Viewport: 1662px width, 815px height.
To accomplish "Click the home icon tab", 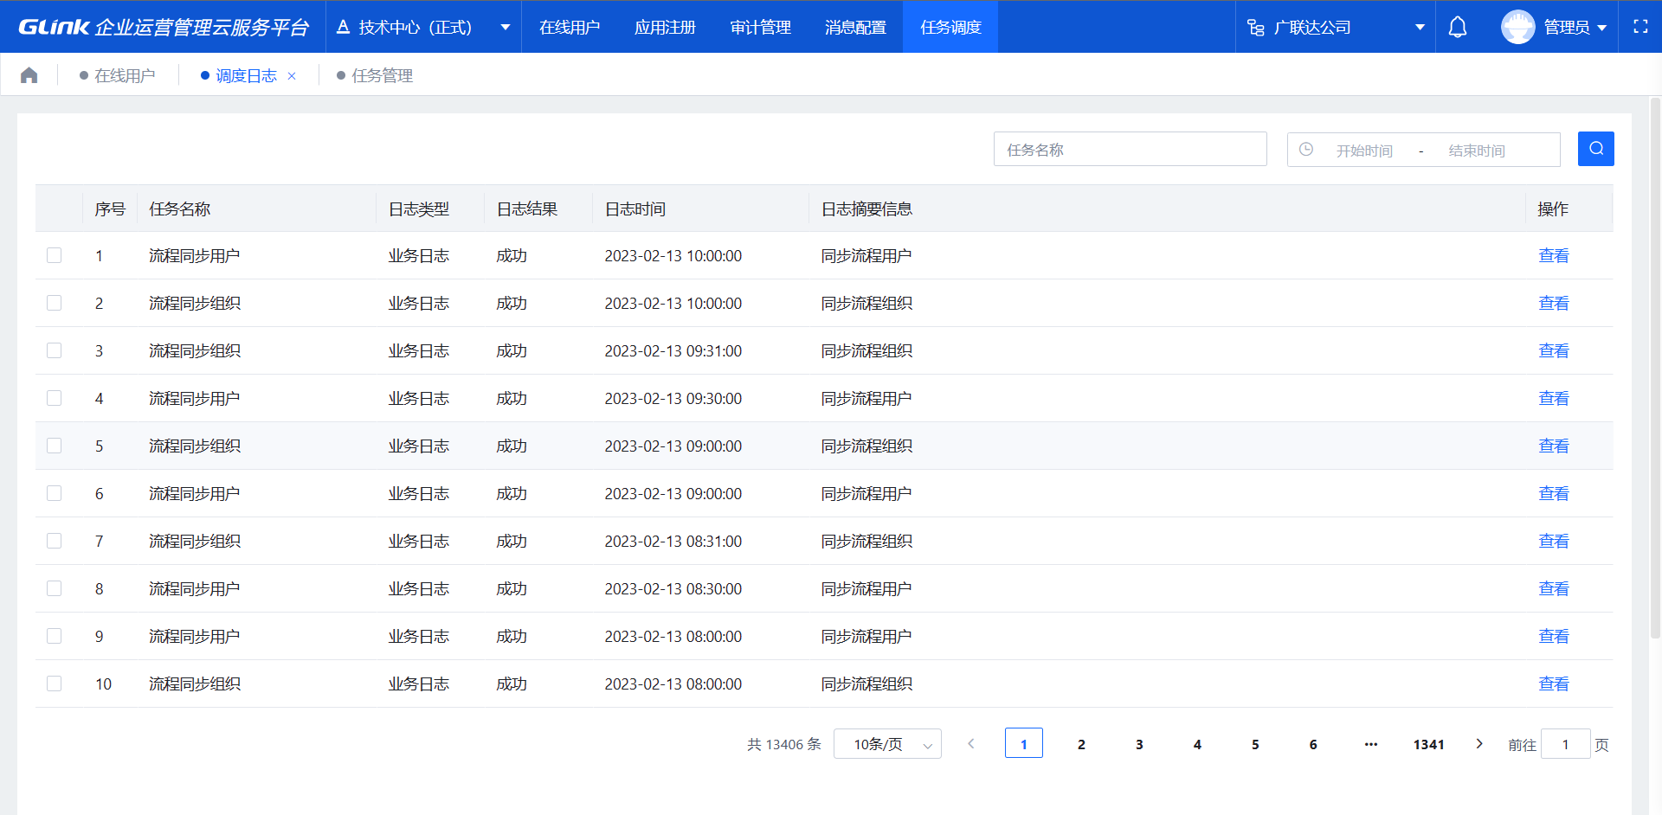I will 29,75.
